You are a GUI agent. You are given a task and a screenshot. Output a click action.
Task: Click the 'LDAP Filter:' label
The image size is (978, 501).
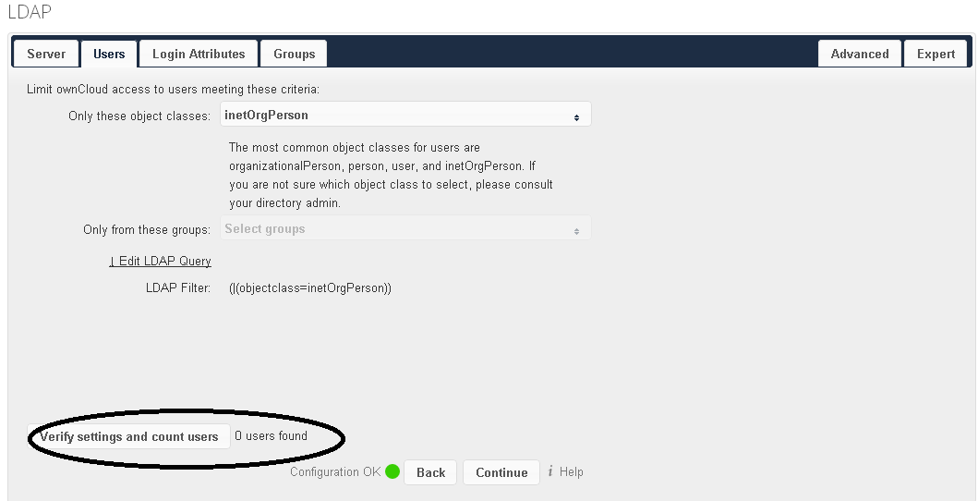[x=177, y=287]
